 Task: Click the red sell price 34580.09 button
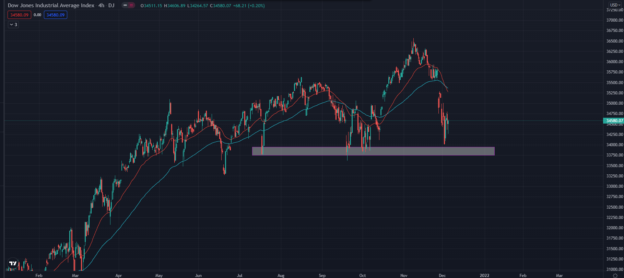[x=19, y=15]
